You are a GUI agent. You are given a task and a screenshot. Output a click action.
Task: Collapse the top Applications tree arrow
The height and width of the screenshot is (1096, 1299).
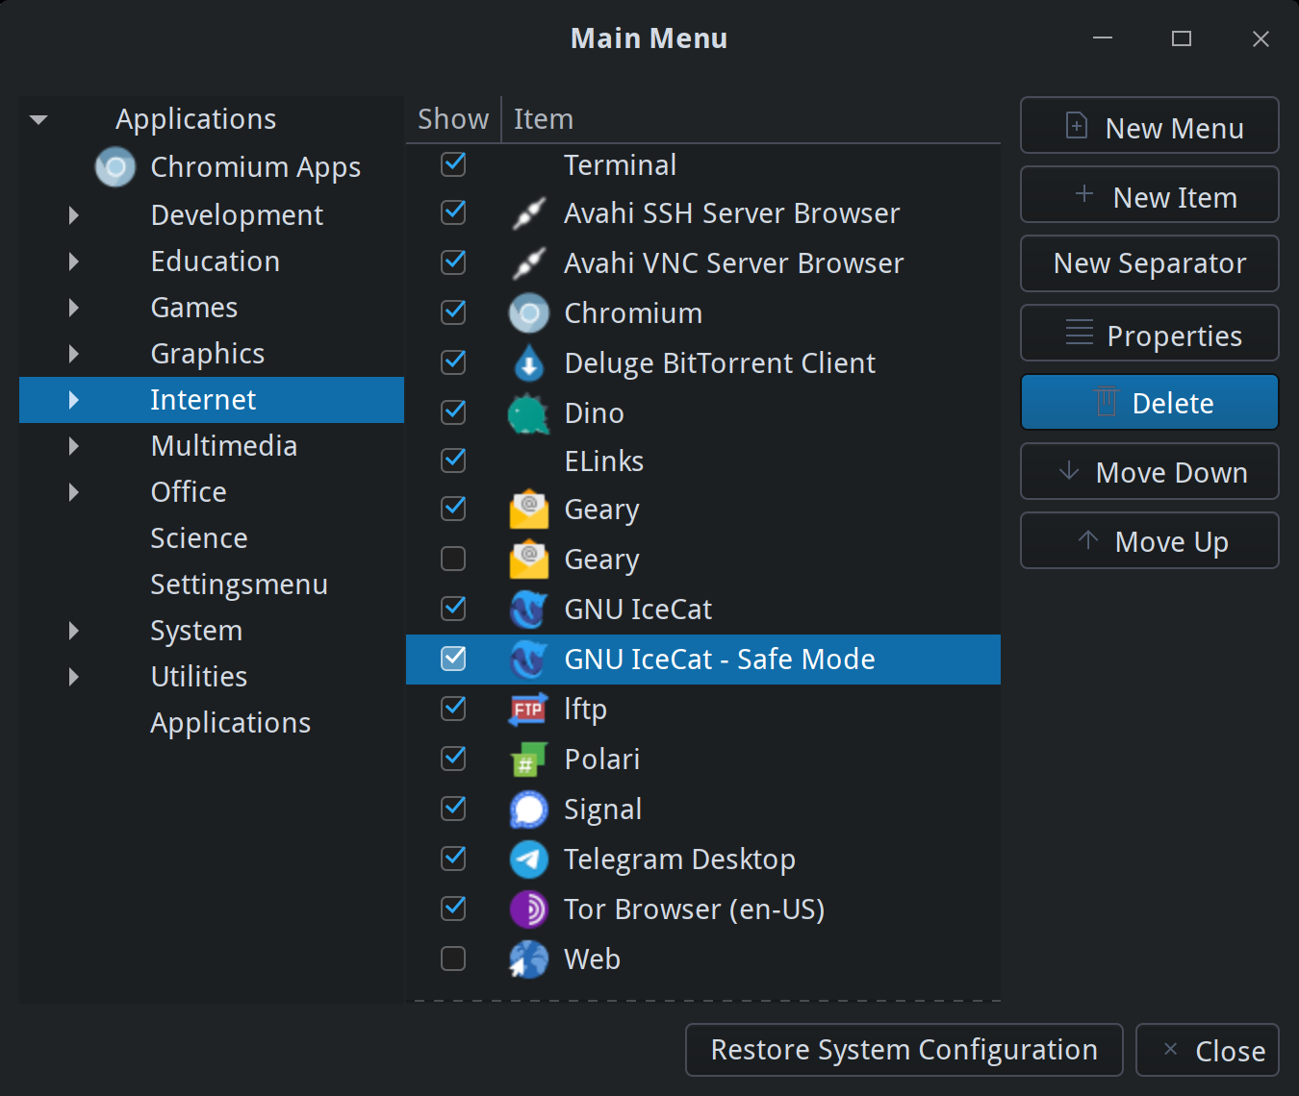click(x=38, y=120)
